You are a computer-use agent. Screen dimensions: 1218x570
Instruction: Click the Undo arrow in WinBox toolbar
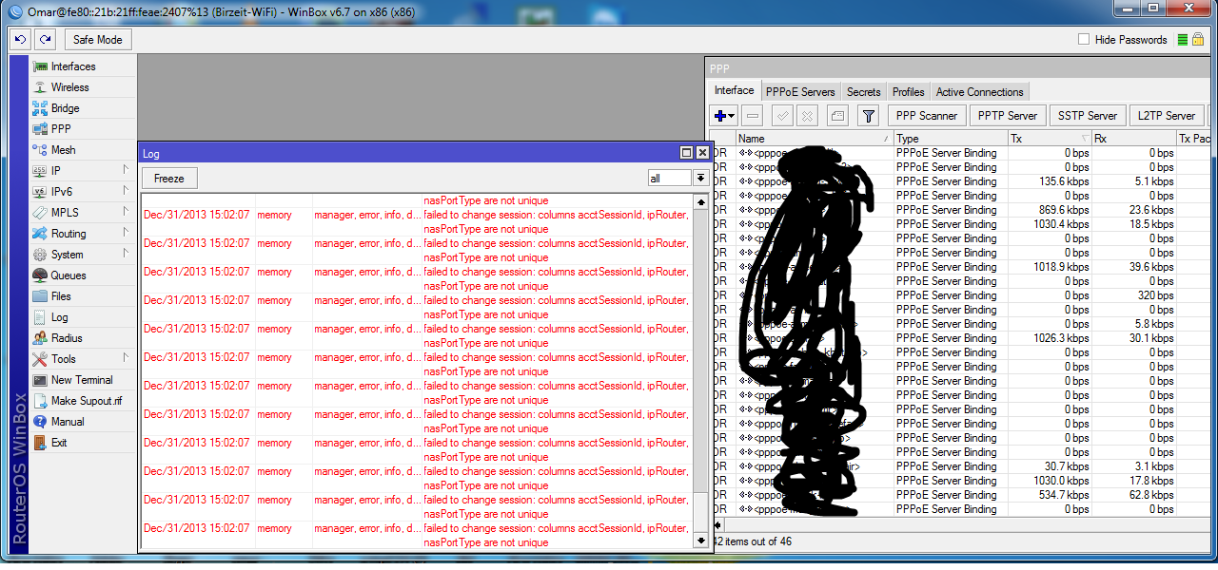coord(21,40)
